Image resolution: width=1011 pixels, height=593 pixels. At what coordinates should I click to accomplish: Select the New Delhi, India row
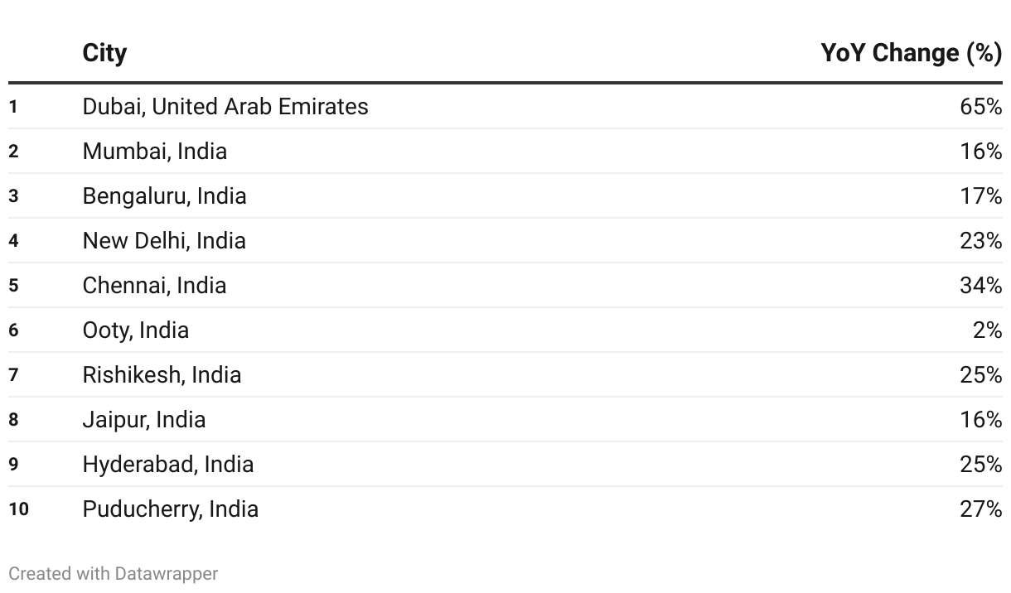pos(505,240)
